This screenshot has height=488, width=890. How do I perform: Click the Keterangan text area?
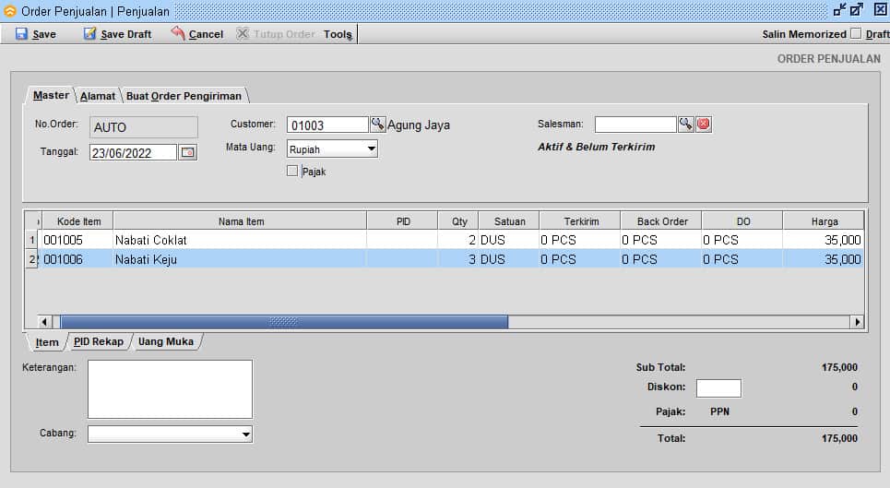170,389
